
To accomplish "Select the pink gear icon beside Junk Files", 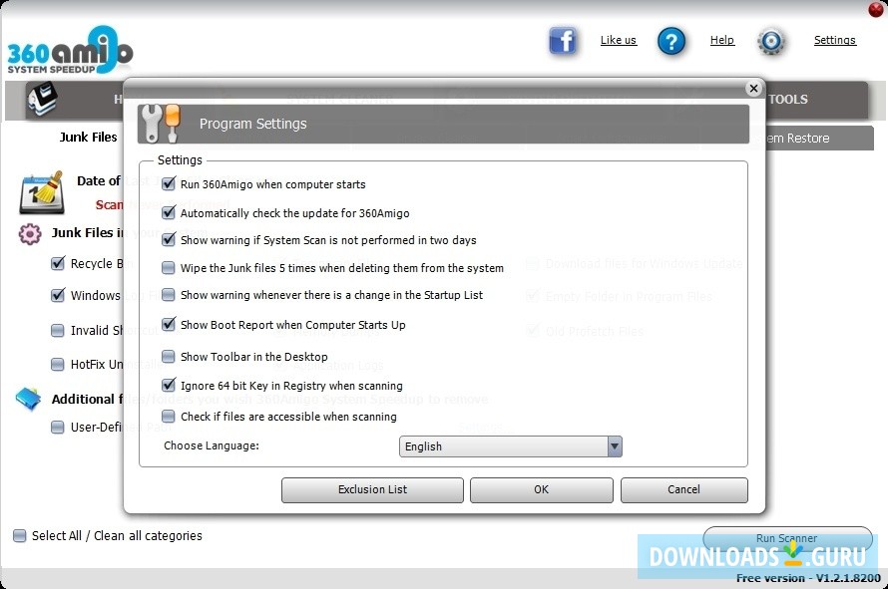I will 30,233.
